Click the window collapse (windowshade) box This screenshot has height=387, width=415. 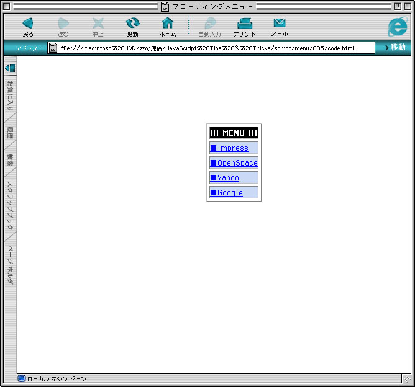pos(408,6)
